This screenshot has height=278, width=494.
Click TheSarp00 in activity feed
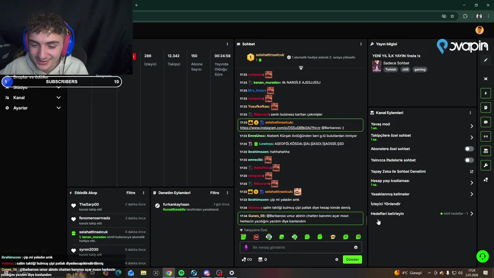tap(89, 204)
